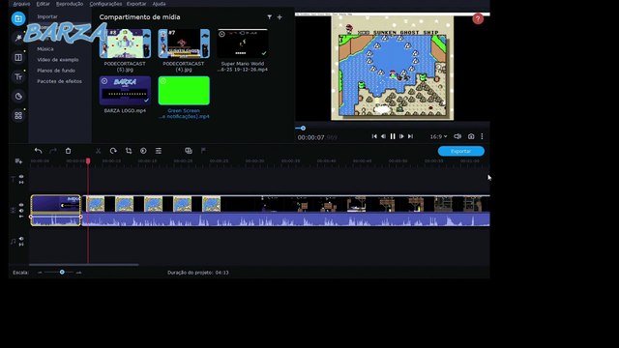Viewport: 619px width, 348px height.
Task: Open preview more options menu
Action: click(482, 136)
